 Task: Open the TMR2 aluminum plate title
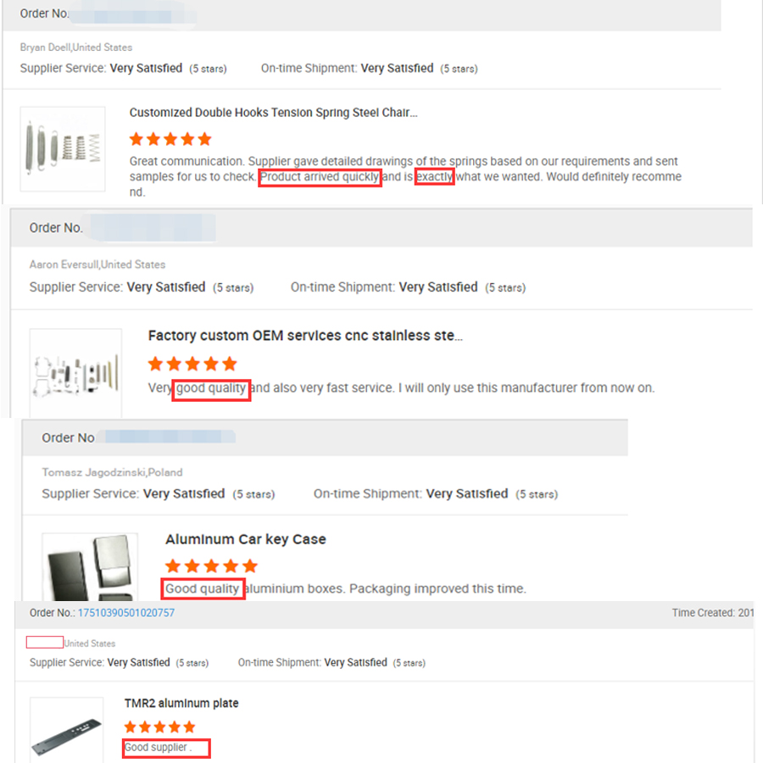(x=181, y=703)
